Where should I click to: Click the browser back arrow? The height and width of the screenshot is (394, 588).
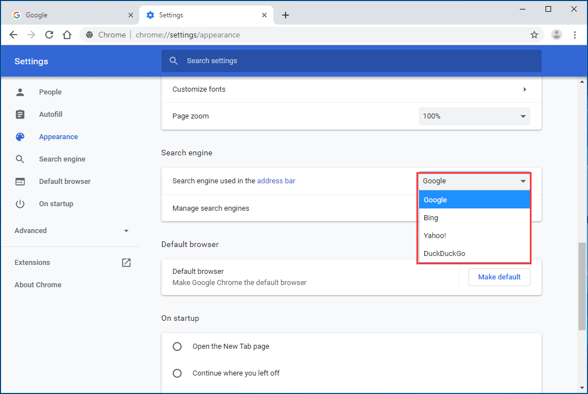point(13,35)
